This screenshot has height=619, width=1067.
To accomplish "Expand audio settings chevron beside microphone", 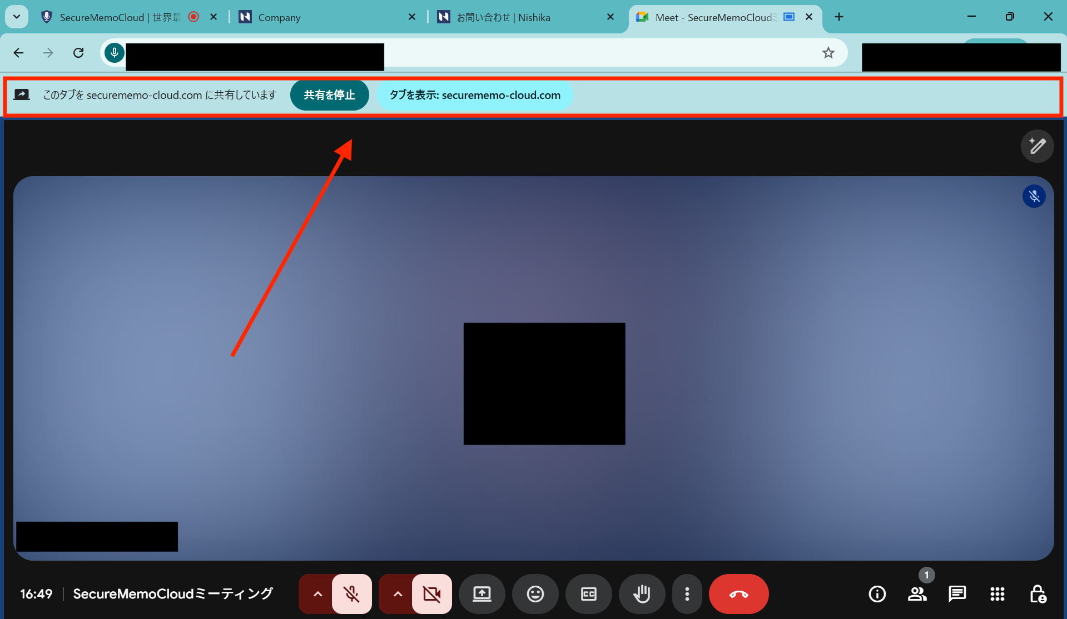I will tap(317, 594).
